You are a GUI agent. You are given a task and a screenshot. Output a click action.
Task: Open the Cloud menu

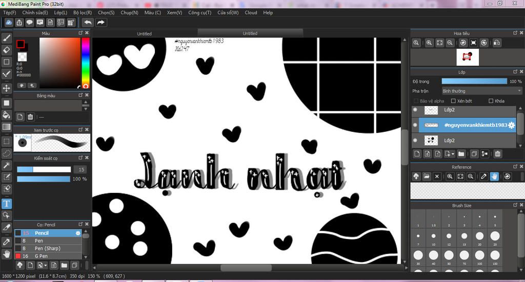(251, 12)
